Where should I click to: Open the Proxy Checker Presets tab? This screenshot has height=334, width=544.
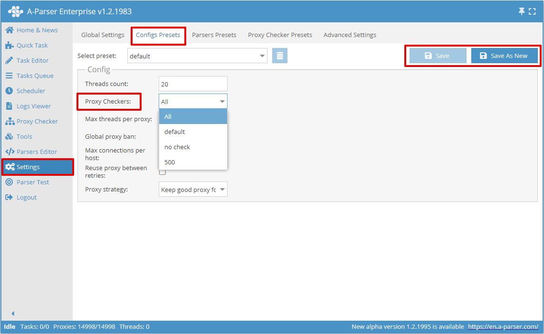(x=280, y=35)
